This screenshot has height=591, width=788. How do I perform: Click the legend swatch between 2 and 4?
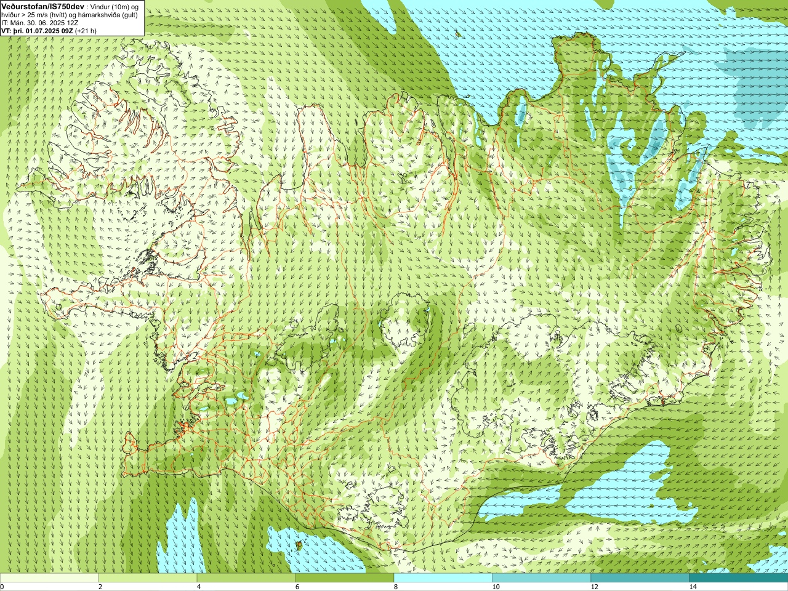[148, 578]
